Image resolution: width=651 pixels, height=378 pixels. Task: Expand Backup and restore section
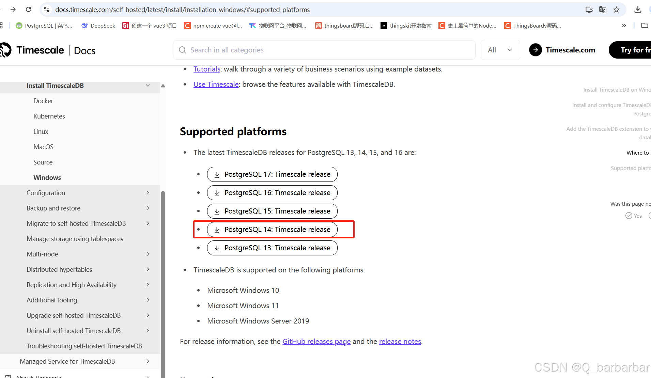[148, 208]
